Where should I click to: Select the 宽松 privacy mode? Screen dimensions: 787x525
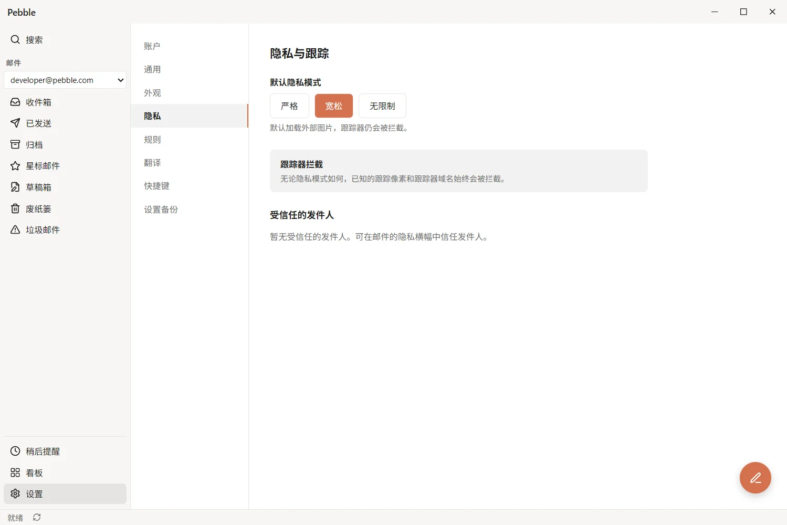click(333, 106)
